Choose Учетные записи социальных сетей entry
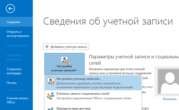The width and height of the screenshot is (179, 110). point(93,96)
